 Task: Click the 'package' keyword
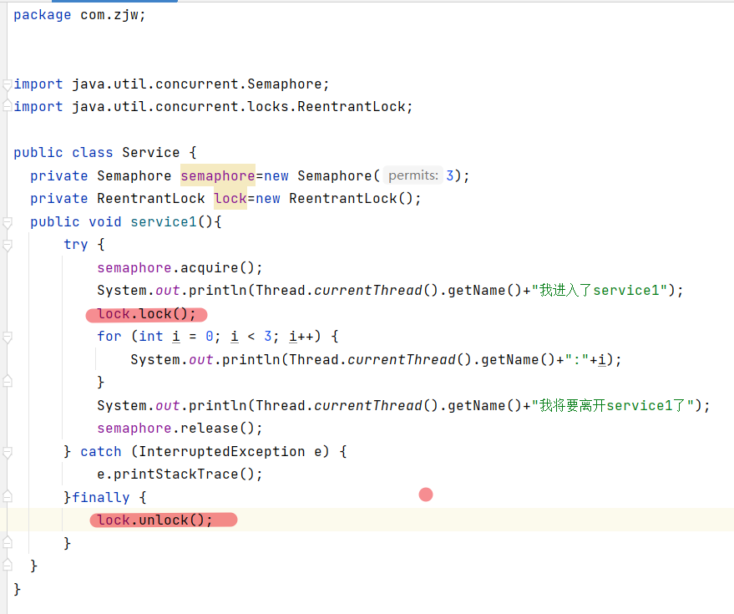click(42, 15)
